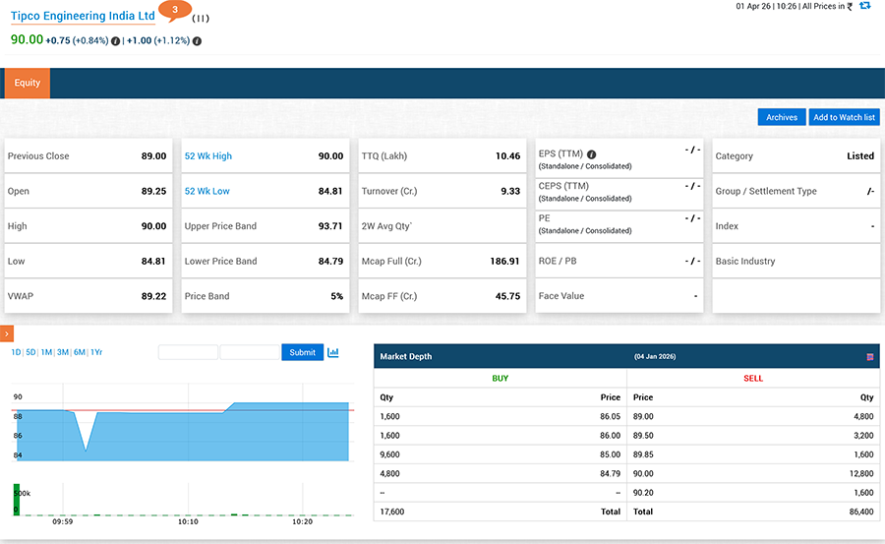The height and width of the screenshot is (544, 885).
Task: Click the Market Depth header icon
Action: pyautogui.click(x=870, y=356)
